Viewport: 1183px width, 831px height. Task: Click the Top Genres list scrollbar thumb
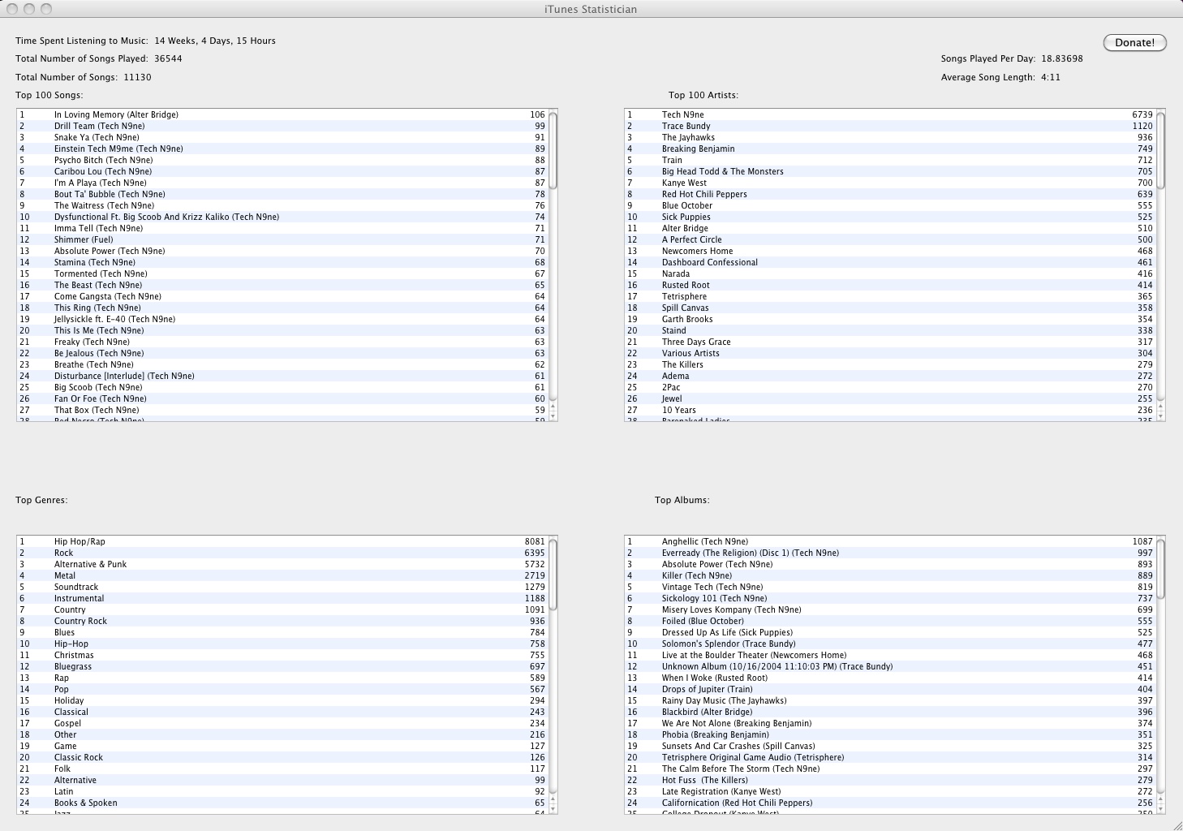pos(553,573)
